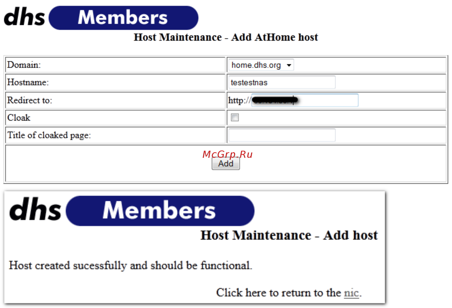The height and width of the screenshot is (308, 452).
Task: Click the http:// prefix text
Action: coord(239,100)
